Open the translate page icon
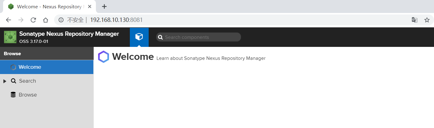The width and height of the screenshot is (434, 128). point(415,20)
